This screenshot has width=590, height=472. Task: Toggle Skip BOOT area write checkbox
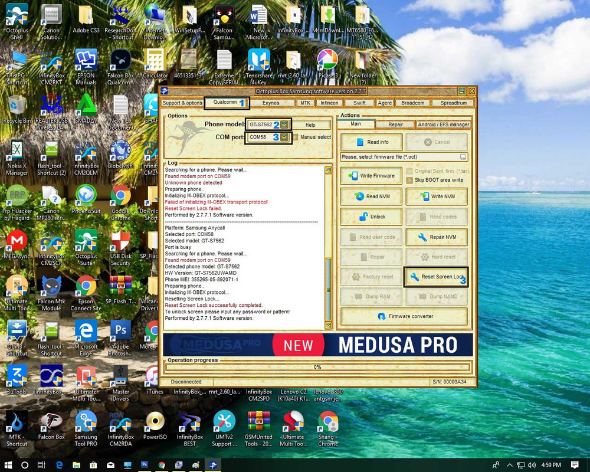tap(409, 181)
